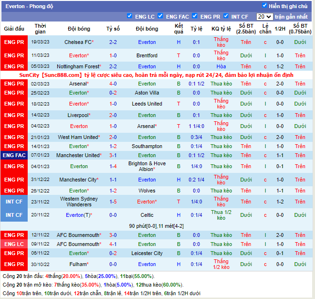Image resolution: width=315 pixels, height=299 pixels.
Task: Open Brighton & Hove Albion team link
Action: pos(147,166)
